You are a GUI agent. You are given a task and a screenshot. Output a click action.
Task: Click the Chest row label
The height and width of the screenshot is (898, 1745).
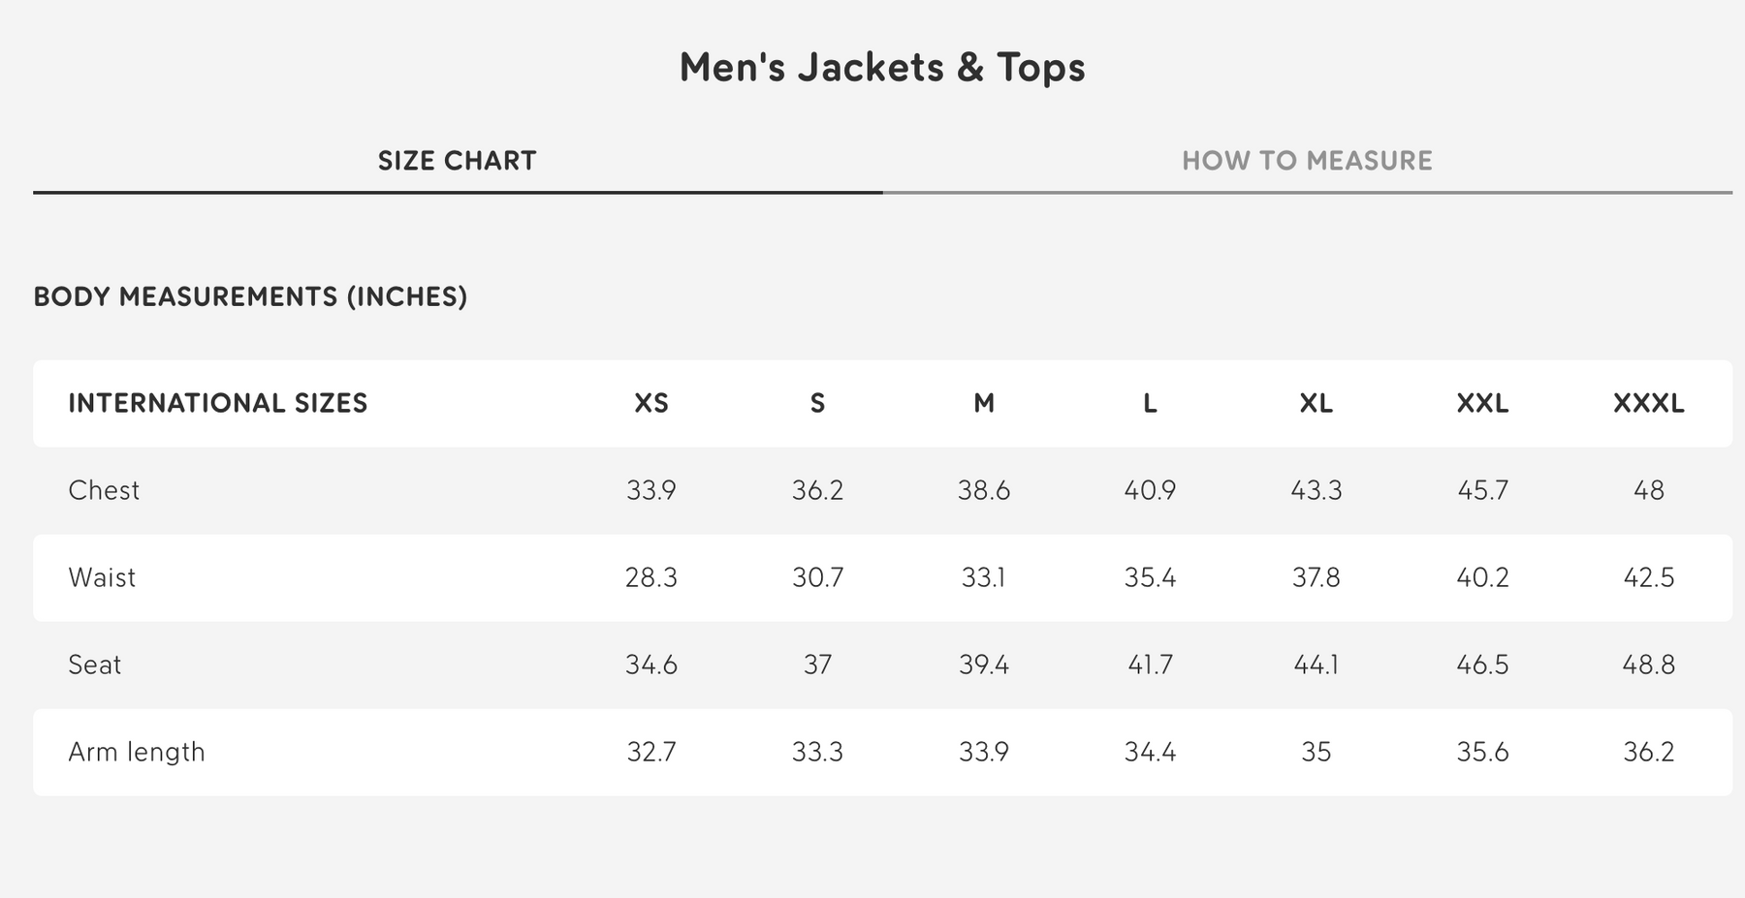104,490
